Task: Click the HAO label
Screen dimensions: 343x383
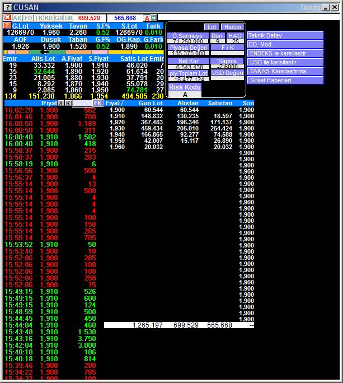Action: 235,36
